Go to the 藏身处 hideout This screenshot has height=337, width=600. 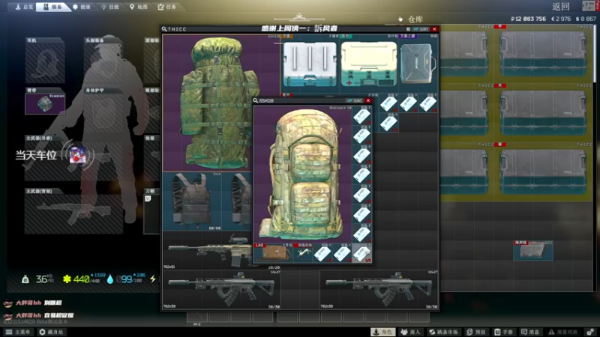coord(51,332)
